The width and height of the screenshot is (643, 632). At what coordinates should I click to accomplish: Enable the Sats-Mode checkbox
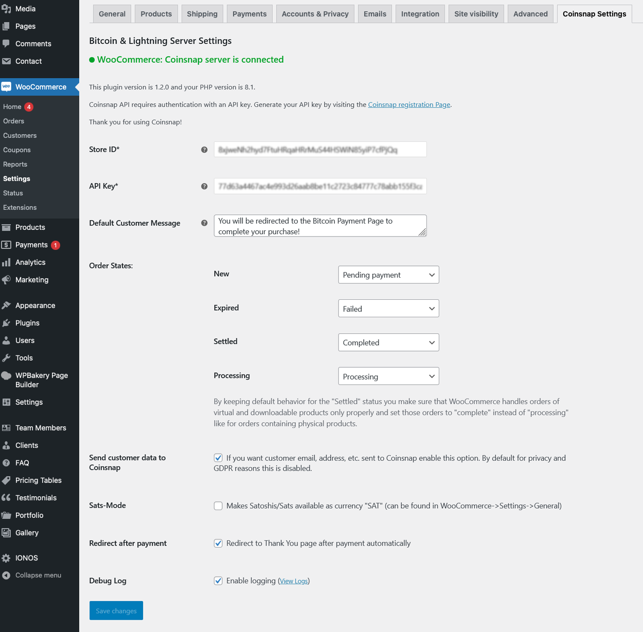[218, 506]
